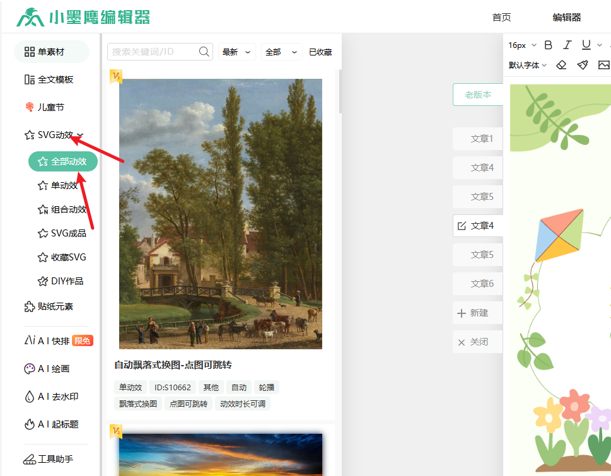Click the insert image icon

604,65
